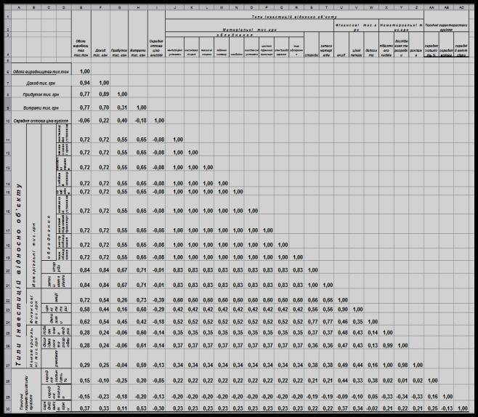Viewport: 478px width, 417px height.
Task: Click the cell showing 0,26
Action: (x=119, y=296)
